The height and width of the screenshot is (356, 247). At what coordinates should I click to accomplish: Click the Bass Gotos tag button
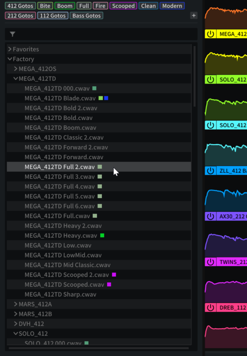pyautogui.click(x=86, y=16)
